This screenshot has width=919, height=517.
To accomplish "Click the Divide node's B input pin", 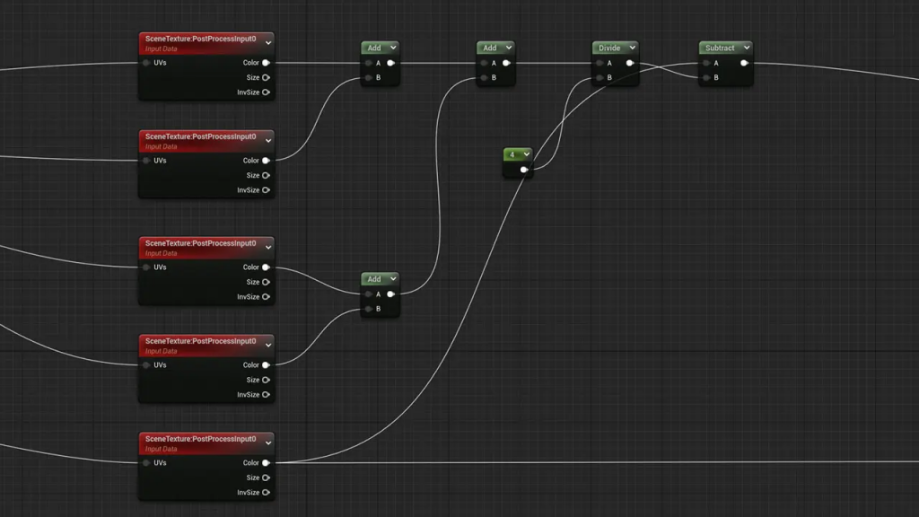I will pos(600,78).
